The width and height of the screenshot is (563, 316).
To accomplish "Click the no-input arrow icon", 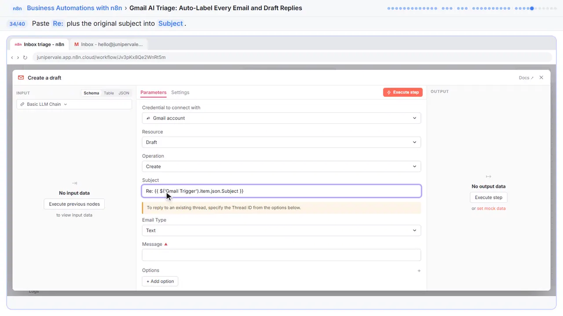I will [x=74, y=183].
